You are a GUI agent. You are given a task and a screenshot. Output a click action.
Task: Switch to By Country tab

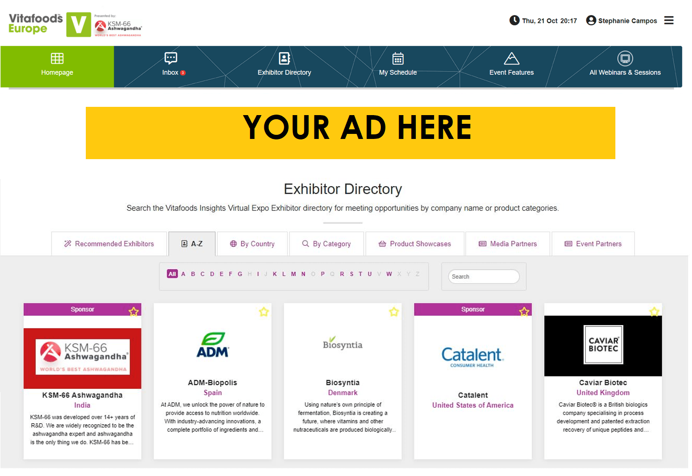252,244
